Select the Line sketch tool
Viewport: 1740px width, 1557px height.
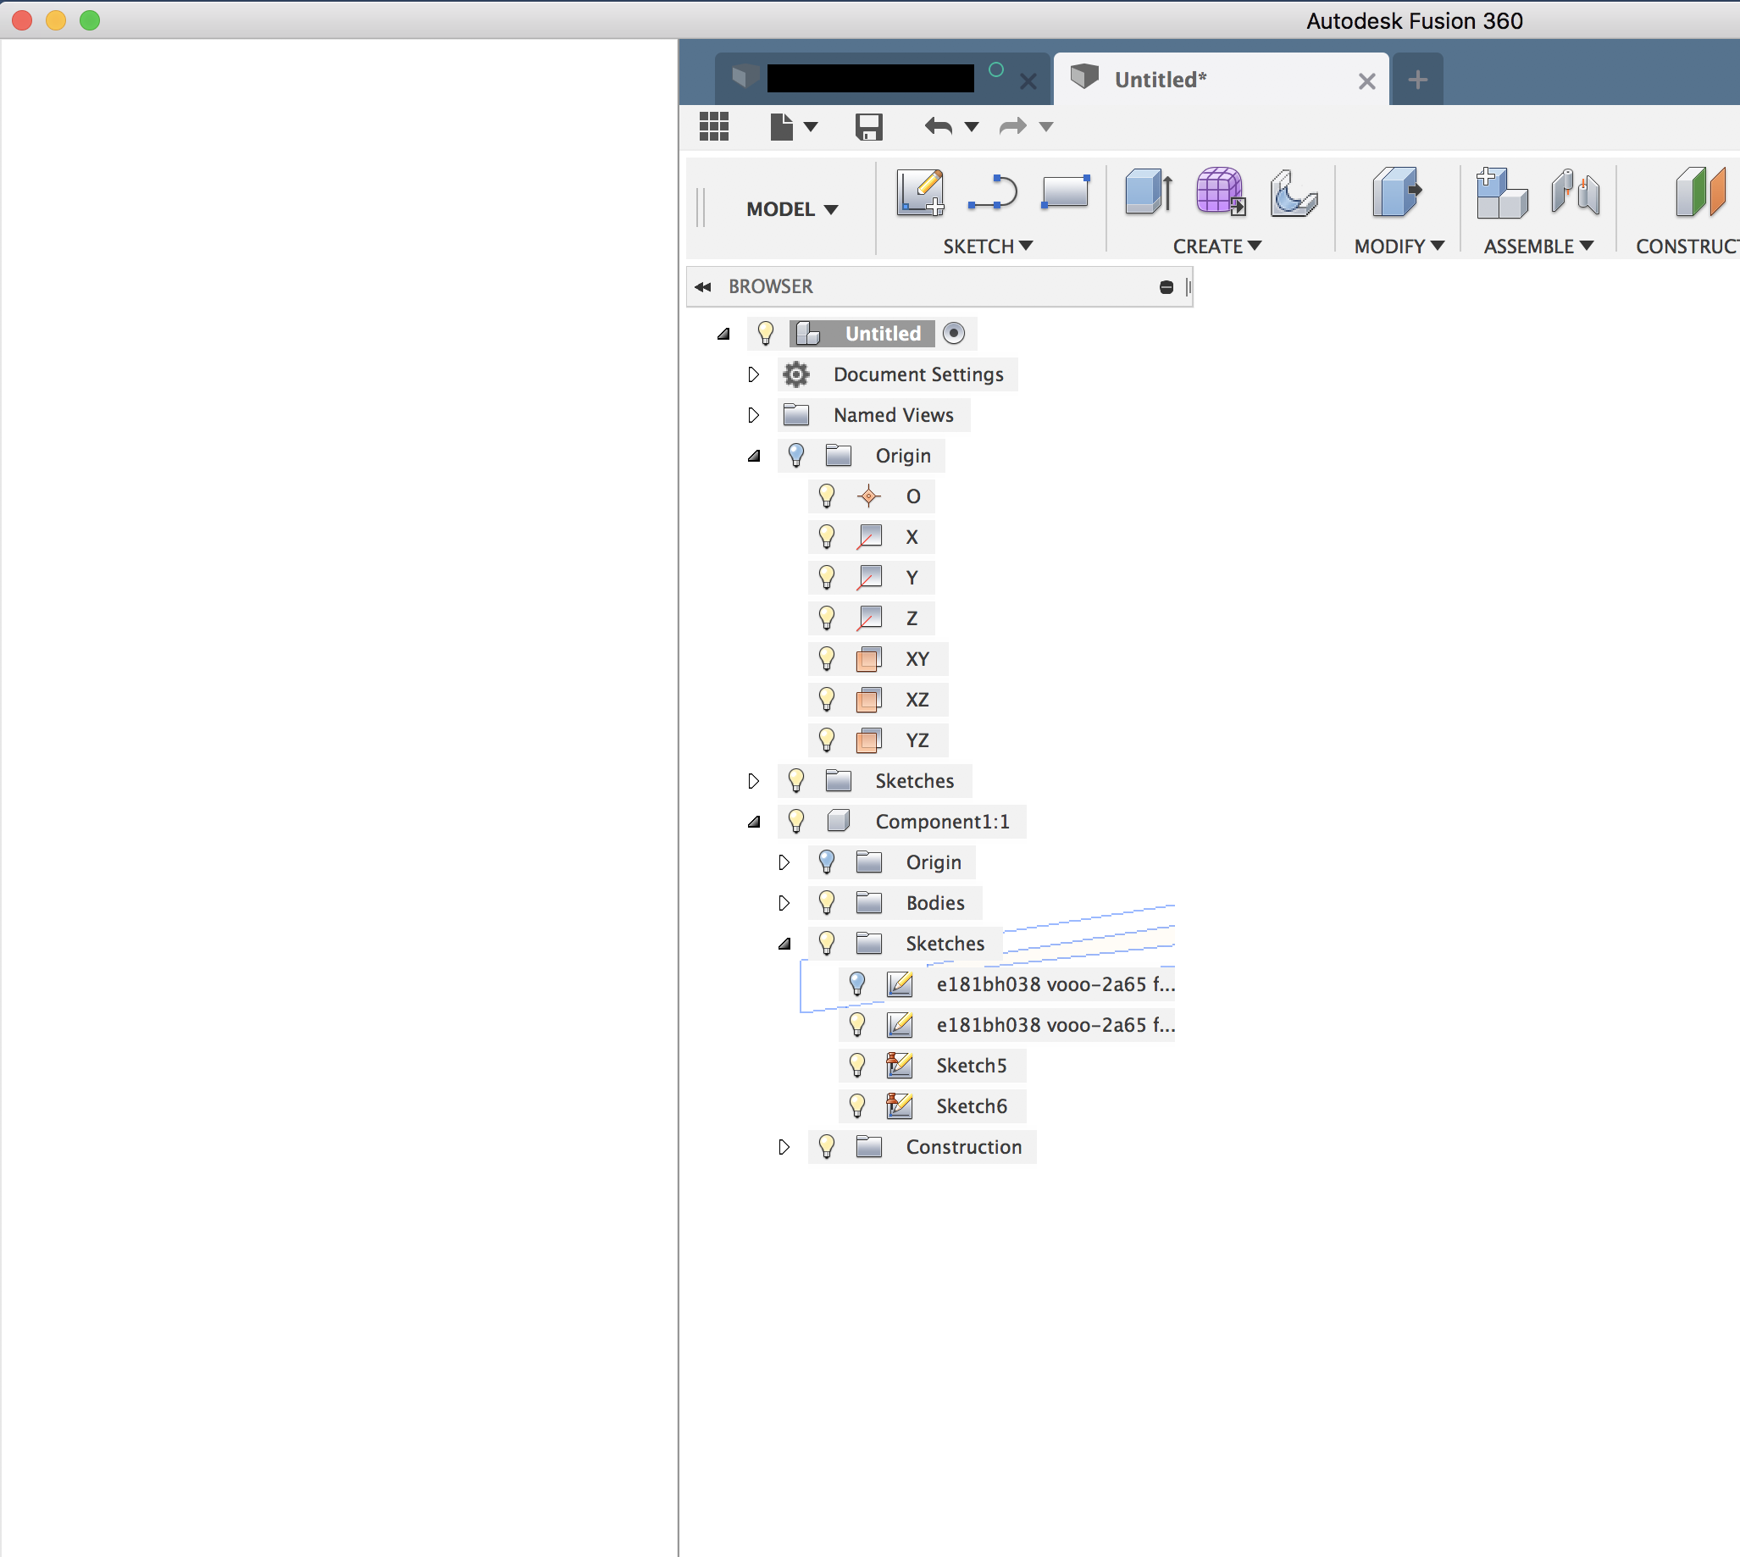pyautogui.click(x=991, y=192)
